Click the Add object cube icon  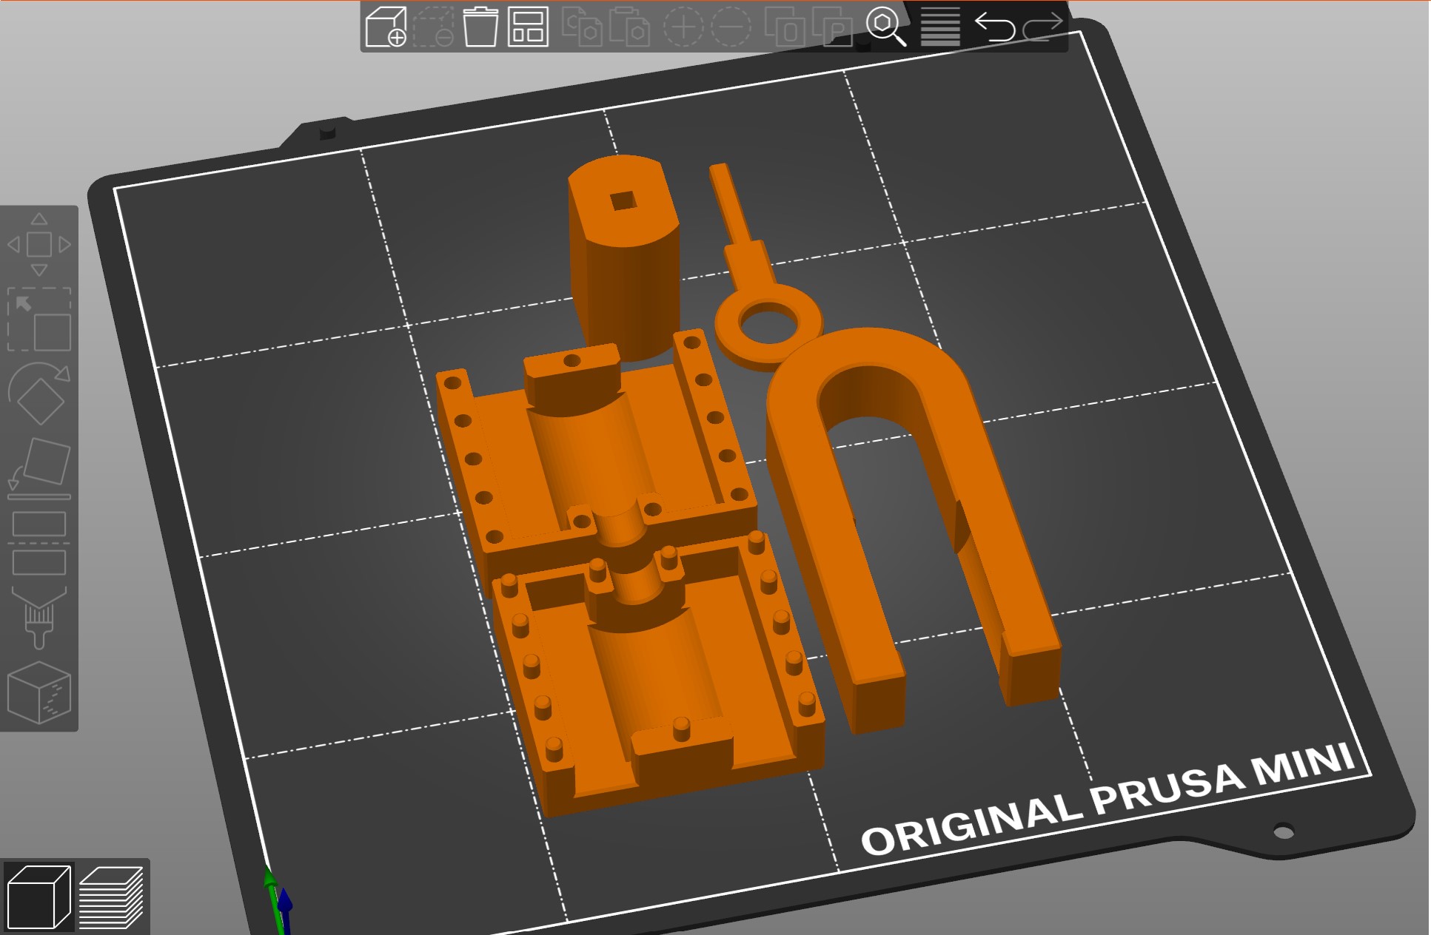click(386, 27)
